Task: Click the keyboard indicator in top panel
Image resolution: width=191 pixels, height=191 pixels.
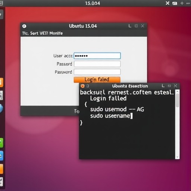Action: (175, 3)
